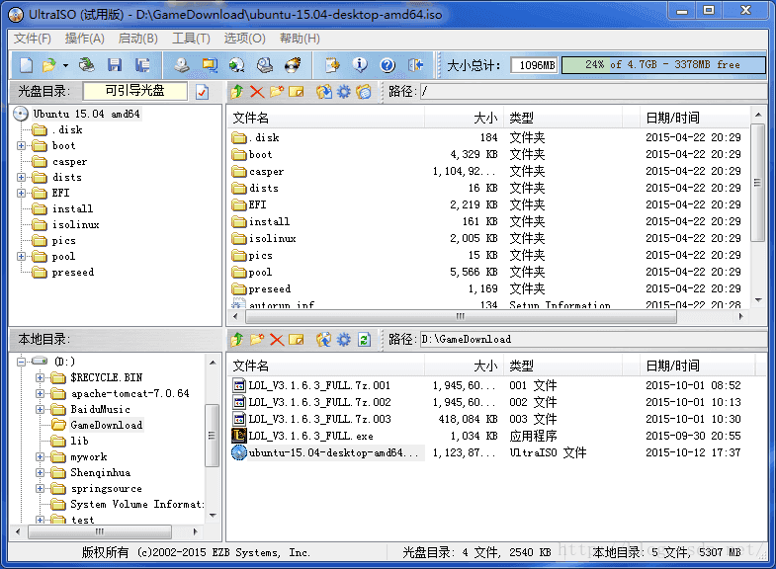Click the Mount to virtual drive icon
The height and width of the screenshot is (569, 776).
coord(265,65)
